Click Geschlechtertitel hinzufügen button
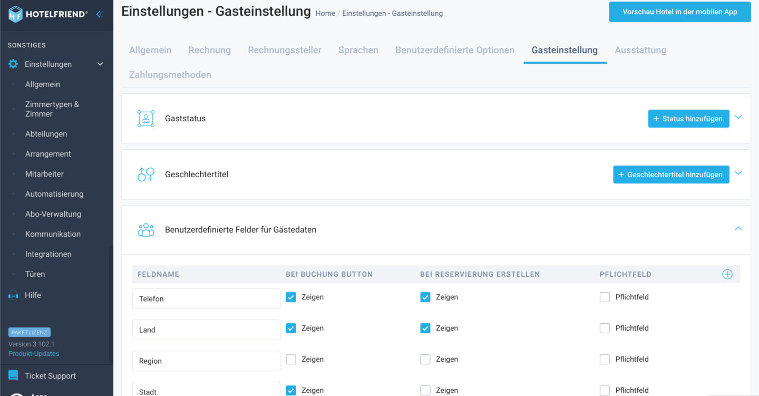The height and width of the screenshot is (396, 759). tap(671, 175)
